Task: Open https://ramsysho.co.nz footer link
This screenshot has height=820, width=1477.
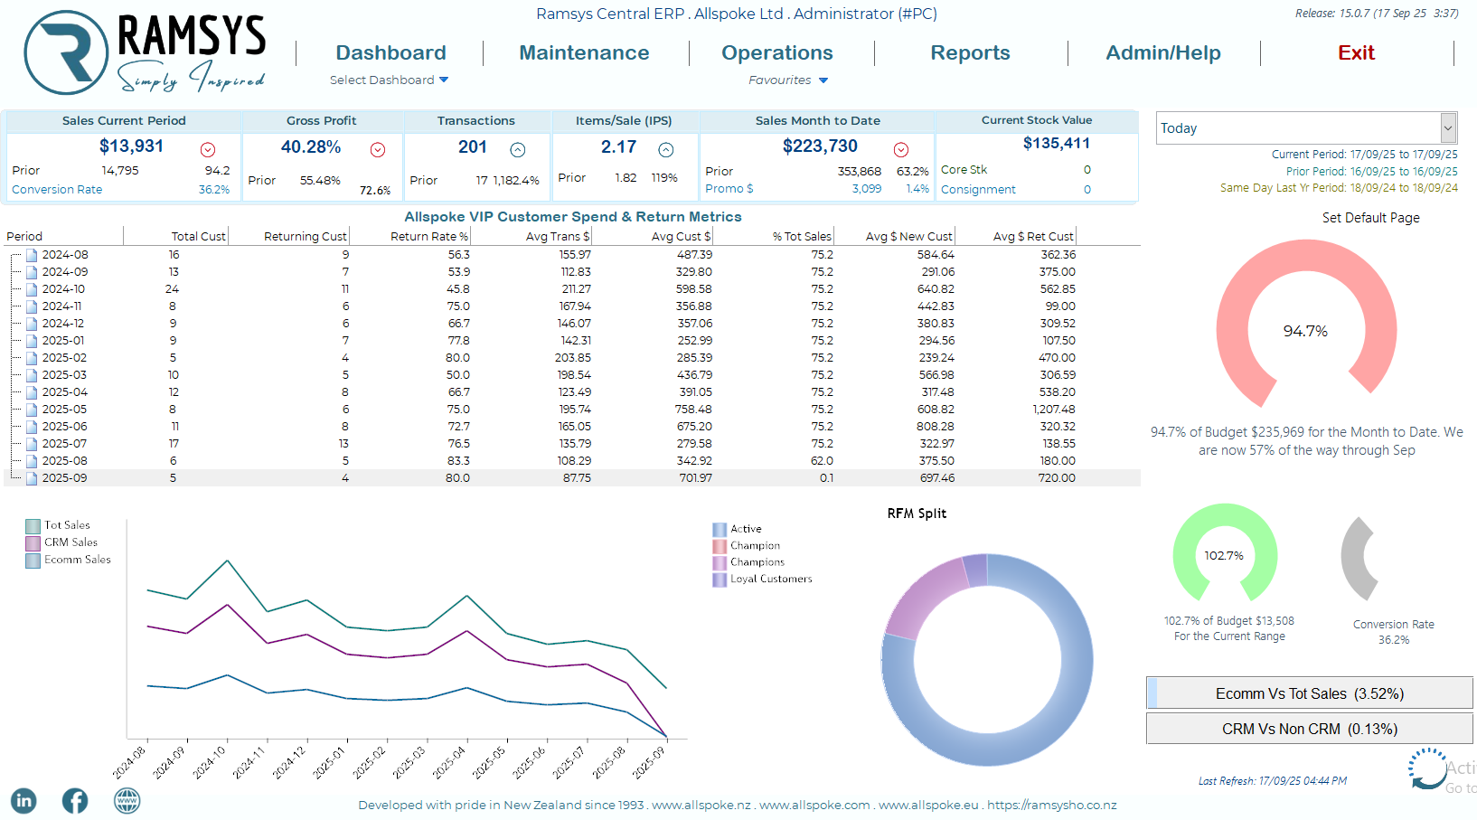Action: tap(1052, 805)
